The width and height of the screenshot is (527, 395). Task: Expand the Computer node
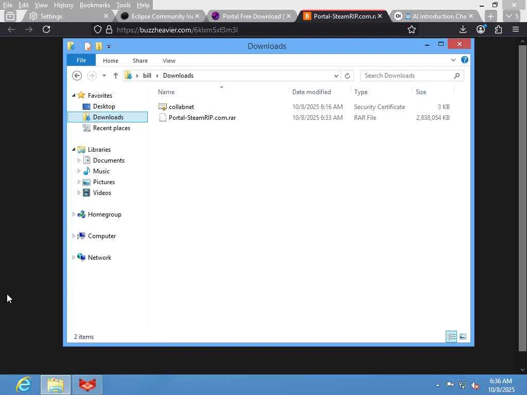pos(74,236)
